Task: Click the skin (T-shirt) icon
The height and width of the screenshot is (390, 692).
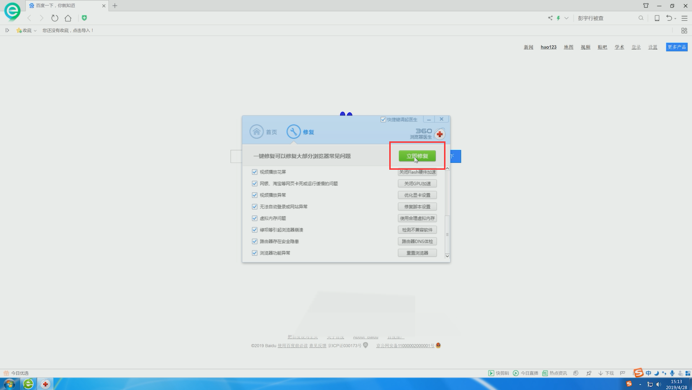Action: 646,6
